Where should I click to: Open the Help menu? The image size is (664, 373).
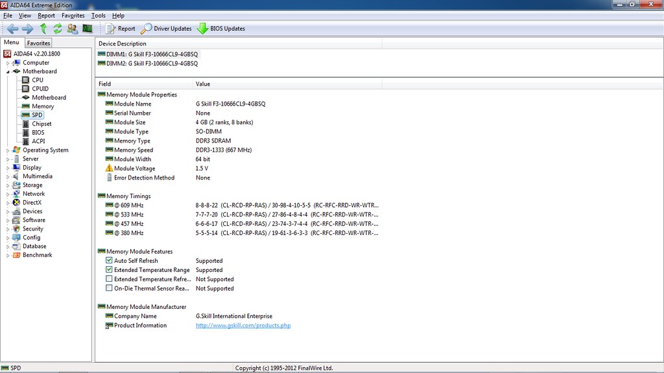(118, 16)
